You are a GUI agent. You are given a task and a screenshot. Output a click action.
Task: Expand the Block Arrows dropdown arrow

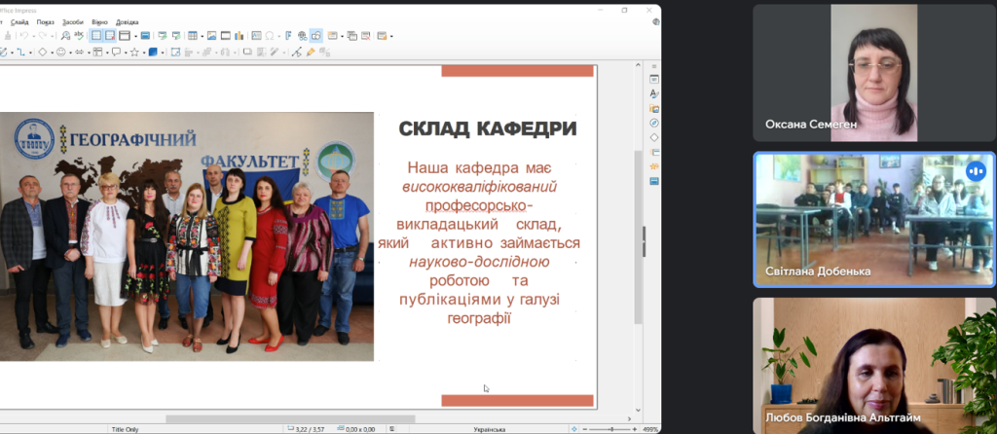pyautogui.click(x=89, y=53)
